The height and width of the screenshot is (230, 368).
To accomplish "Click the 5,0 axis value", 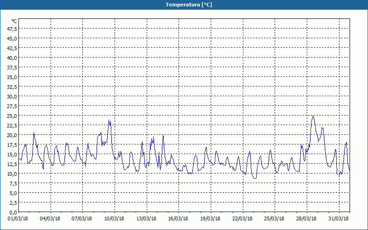I will [x=13, y=193].
